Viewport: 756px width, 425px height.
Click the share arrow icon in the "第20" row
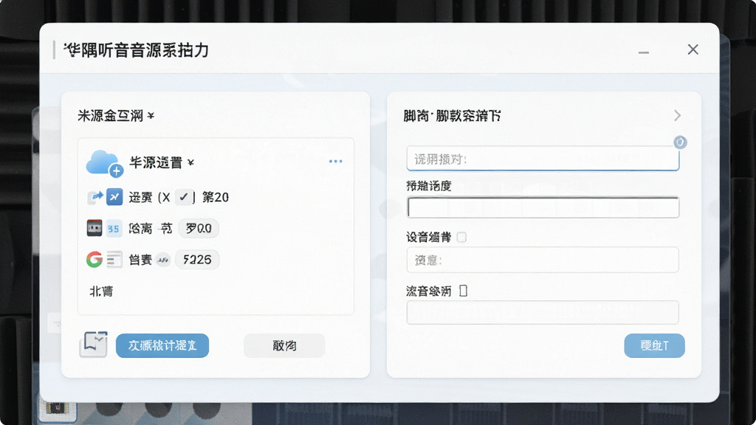(95, 197)
